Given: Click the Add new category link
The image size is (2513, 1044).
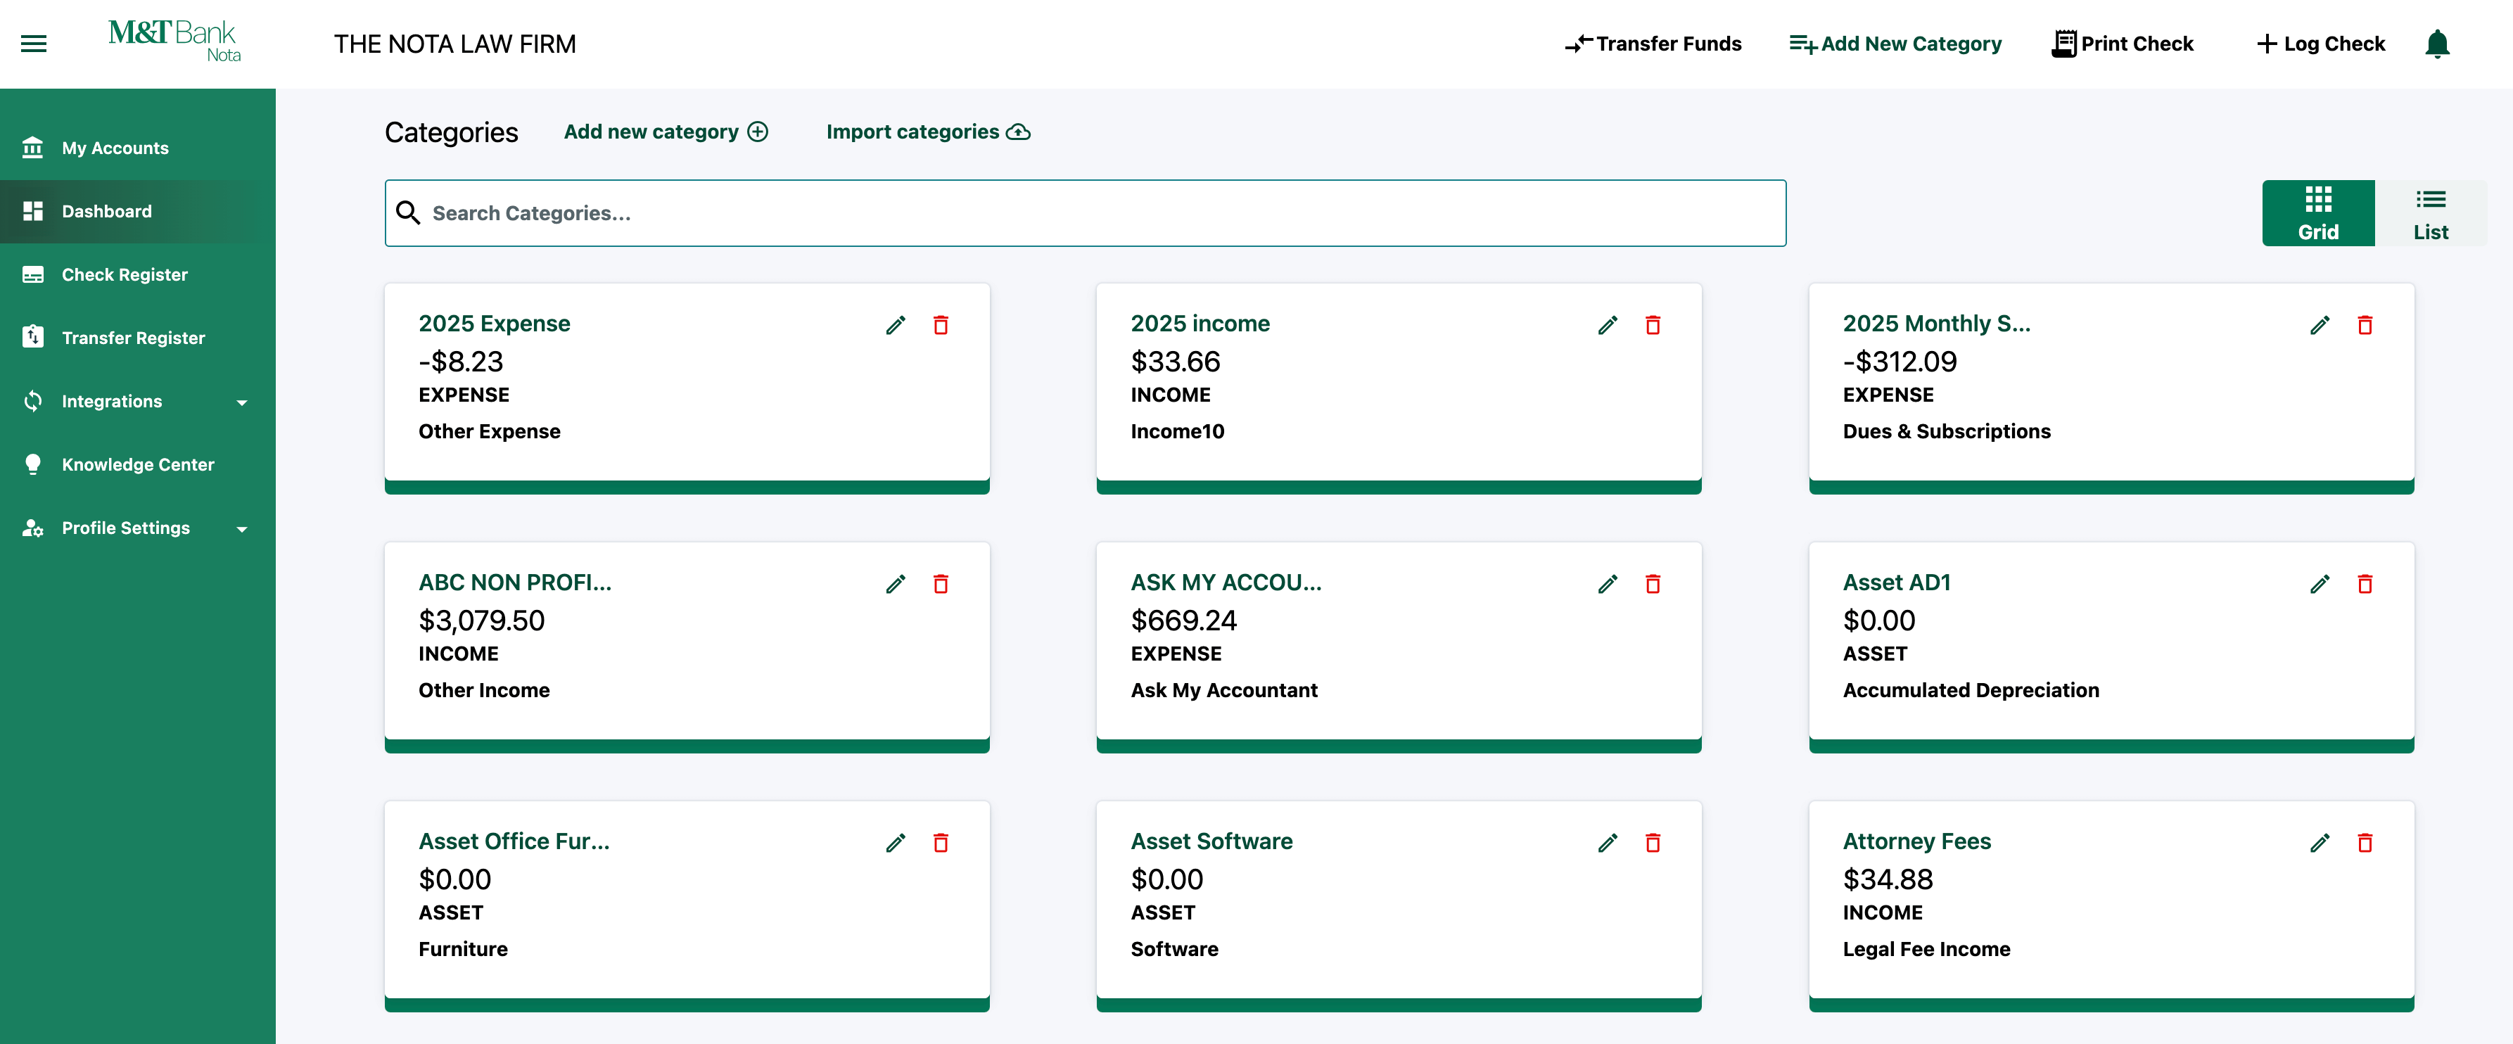Looking at the screenshot, I should tap(666, 132).
